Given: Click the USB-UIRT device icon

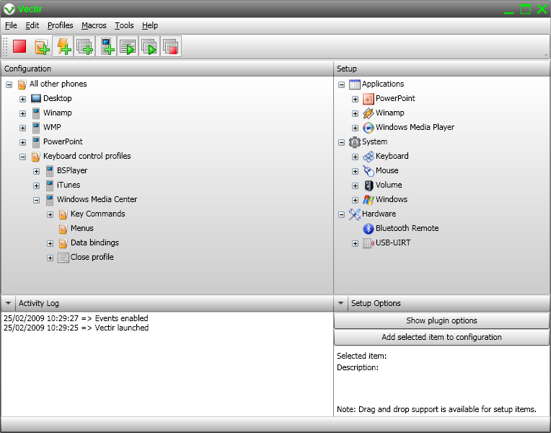Looking at the screenshot, I should click(368, 243).
